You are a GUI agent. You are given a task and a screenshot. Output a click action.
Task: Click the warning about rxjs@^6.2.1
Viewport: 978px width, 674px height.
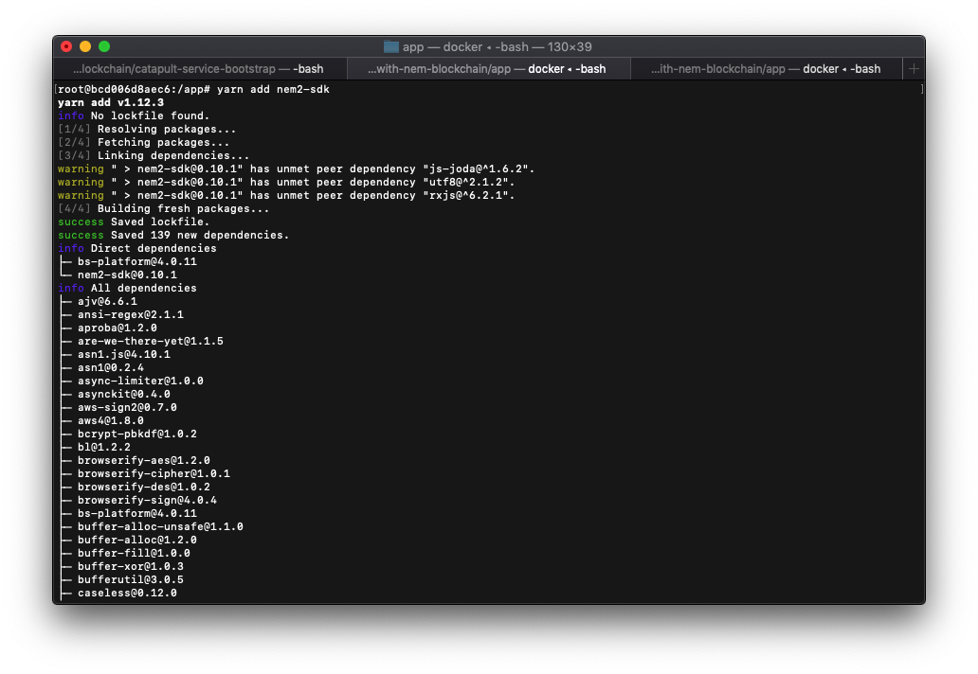coord(286,196)
